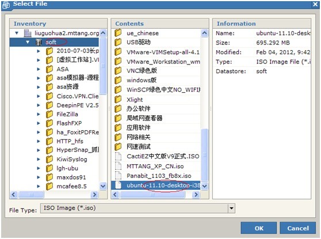
Task: Select WinSCP绿色中文NO_WIFI folder row
Action: coord(156,90)
